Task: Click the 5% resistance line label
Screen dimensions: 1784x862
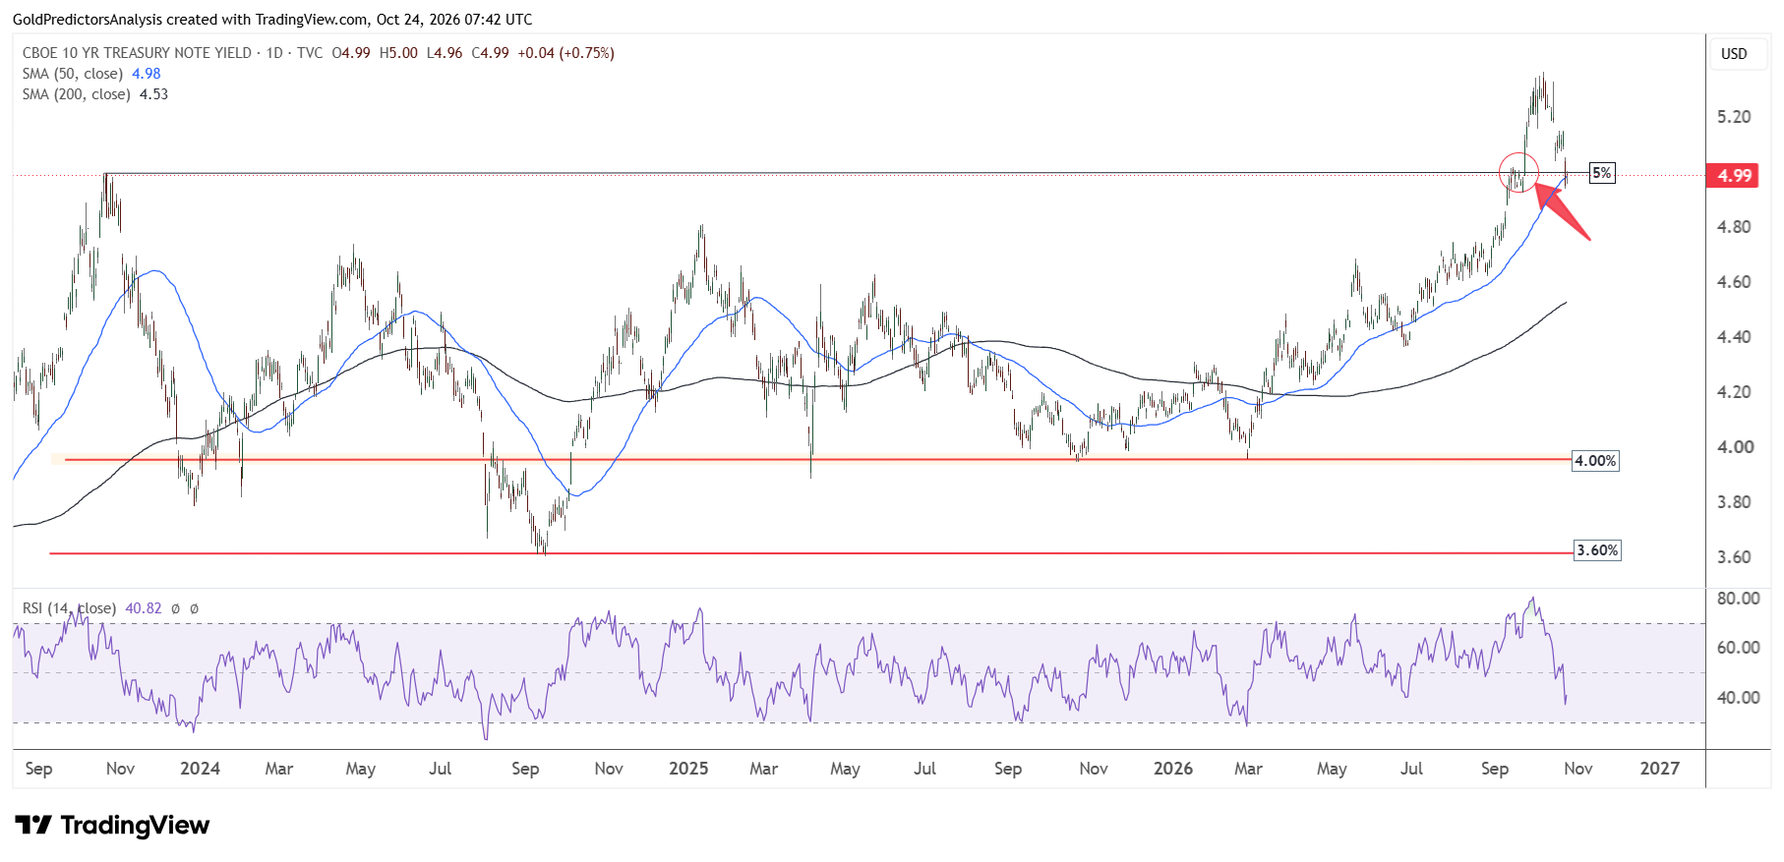Action: [x=1602, y=173]
